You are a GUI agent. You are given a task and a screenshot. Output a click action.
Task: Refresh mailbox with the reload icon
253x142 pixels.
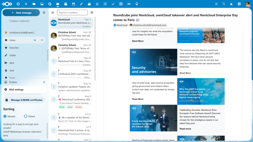tap(44, 13)
